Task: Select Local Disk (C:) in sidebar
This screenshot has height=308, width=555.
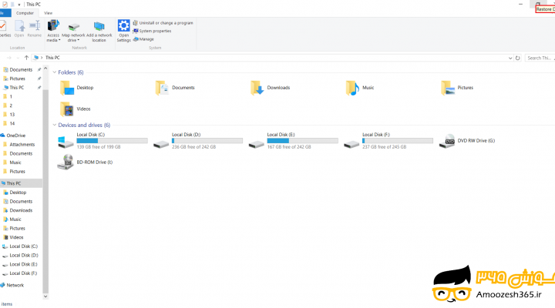Action: (x=23, y=246)
